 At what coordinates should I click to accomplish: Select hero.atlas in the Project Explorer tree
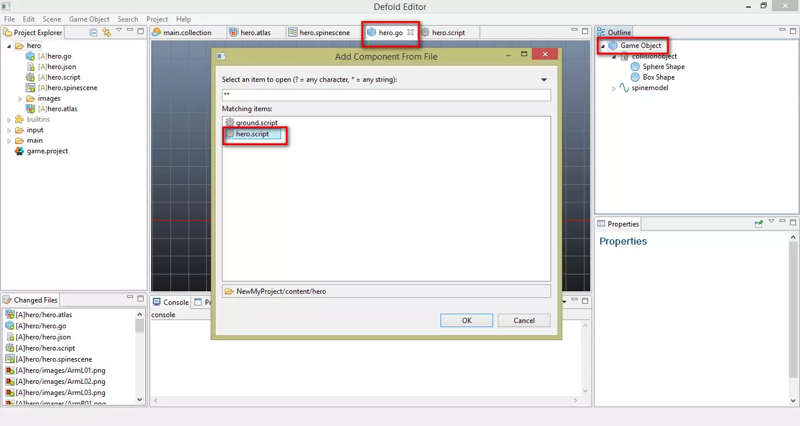[x=57, y=109]
